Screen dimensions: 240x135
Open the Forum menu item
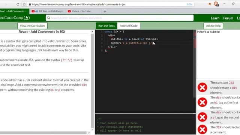point(228,18)
